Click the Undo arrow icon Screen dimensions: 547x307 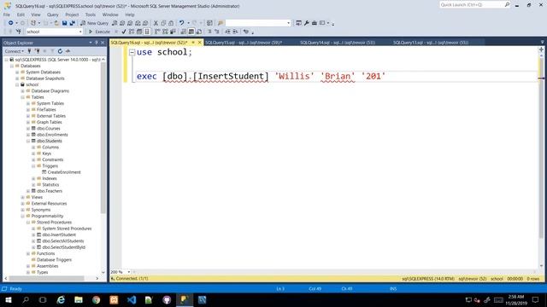point(181,23)
